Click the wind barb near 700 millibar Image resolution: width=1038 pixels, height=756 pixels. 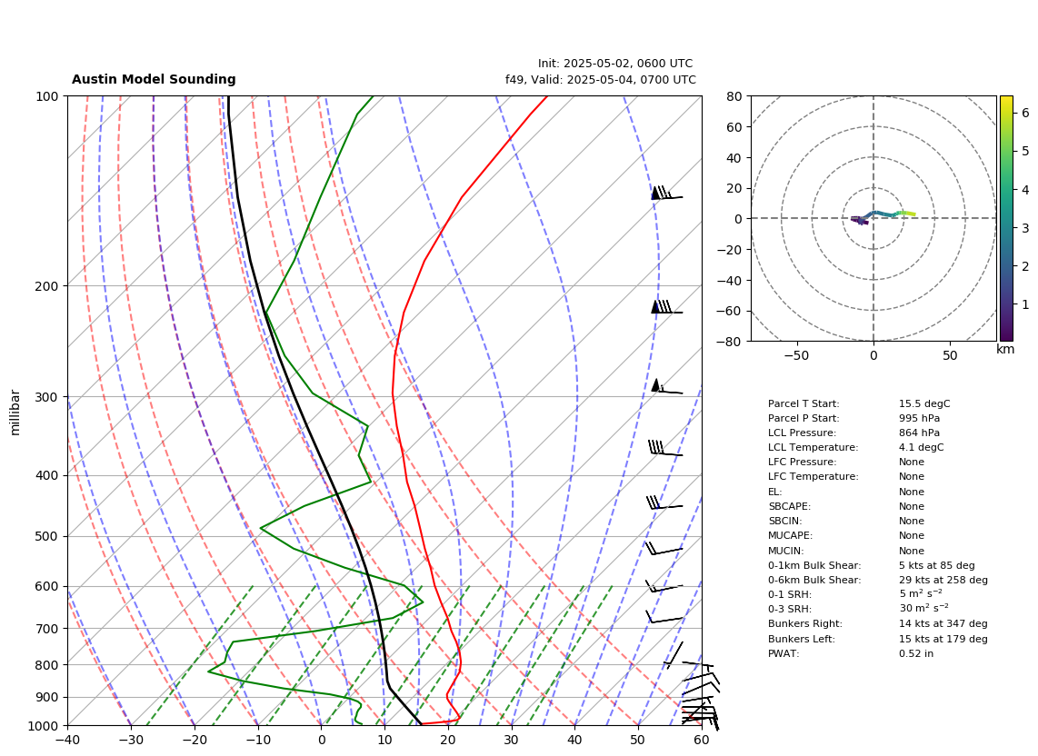point(664,617)
